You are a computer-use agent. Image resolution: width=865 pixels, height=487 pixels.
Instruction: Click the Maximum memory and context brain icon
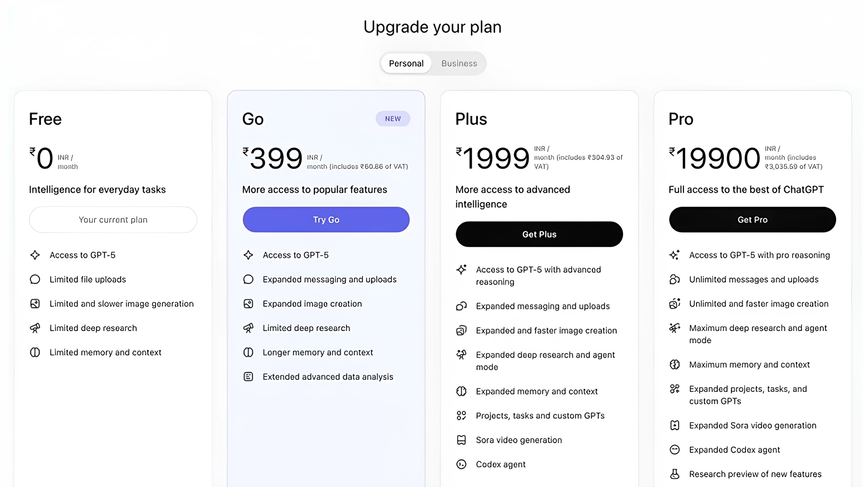click(674, 364)
